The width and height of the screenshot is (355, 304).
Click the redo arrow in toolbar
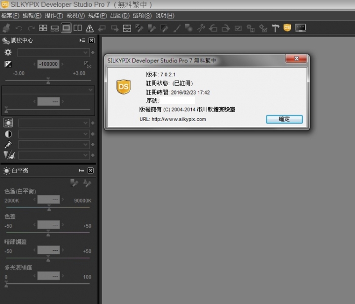(31, 28)
